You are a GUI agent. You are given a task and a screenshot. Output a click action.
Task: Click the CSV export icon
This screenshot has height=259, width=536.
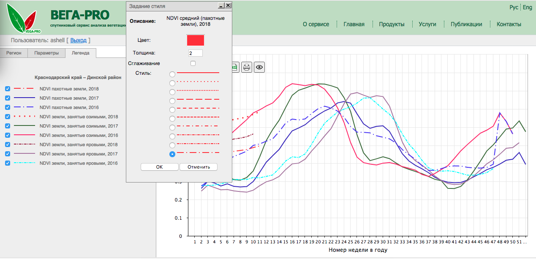coord(234,67)
